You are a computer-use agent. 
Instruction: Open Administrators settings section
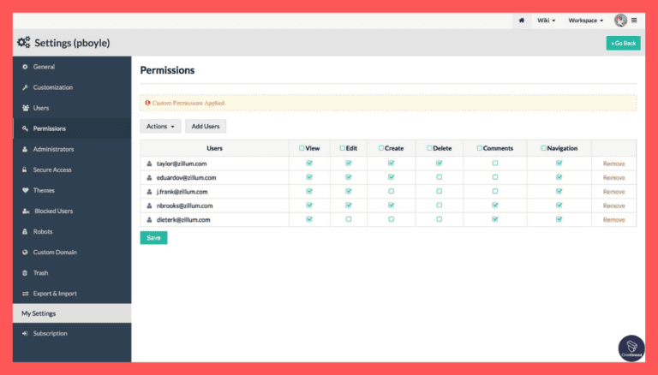coord(53,149)
